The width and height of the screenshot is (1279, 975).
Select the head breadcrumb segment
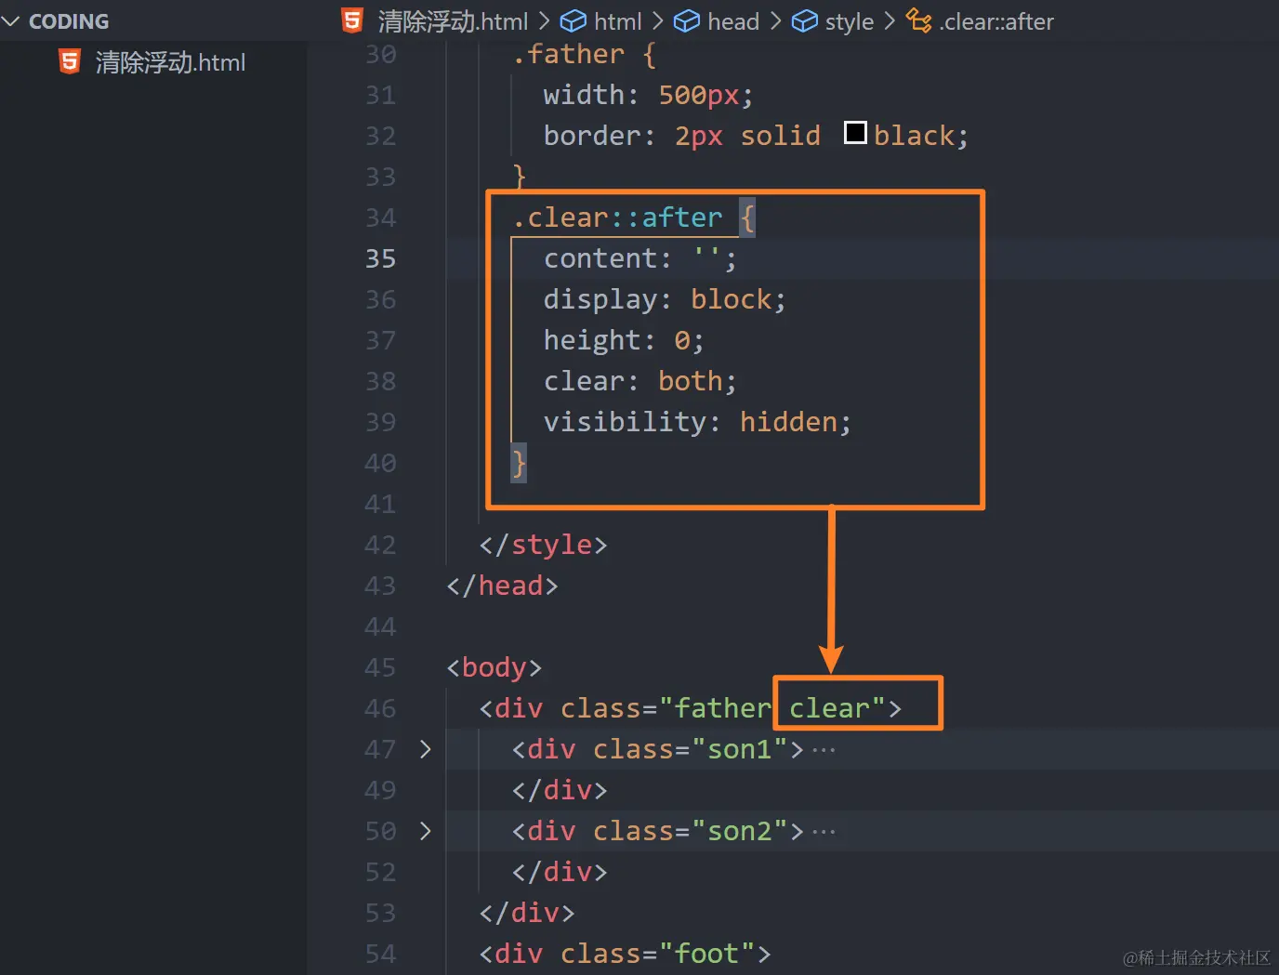tap(733, 21)
